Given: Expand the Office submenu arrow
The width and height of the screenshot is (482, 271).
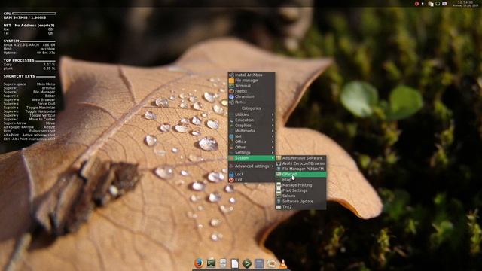Looking at the screenshot, I should pos(273,142).
